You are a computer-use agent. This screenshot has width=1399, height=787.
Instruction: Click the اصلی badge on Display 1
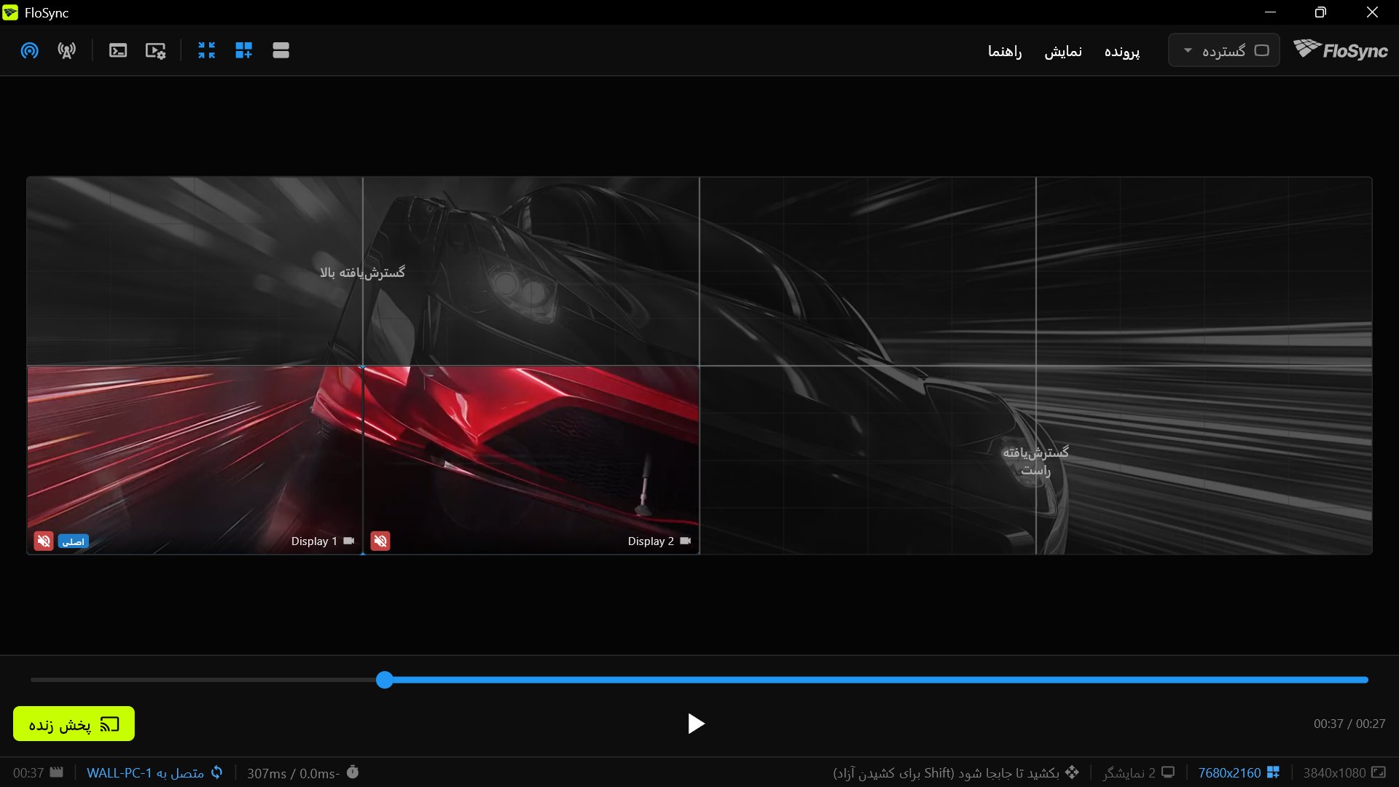click(74, 541)
